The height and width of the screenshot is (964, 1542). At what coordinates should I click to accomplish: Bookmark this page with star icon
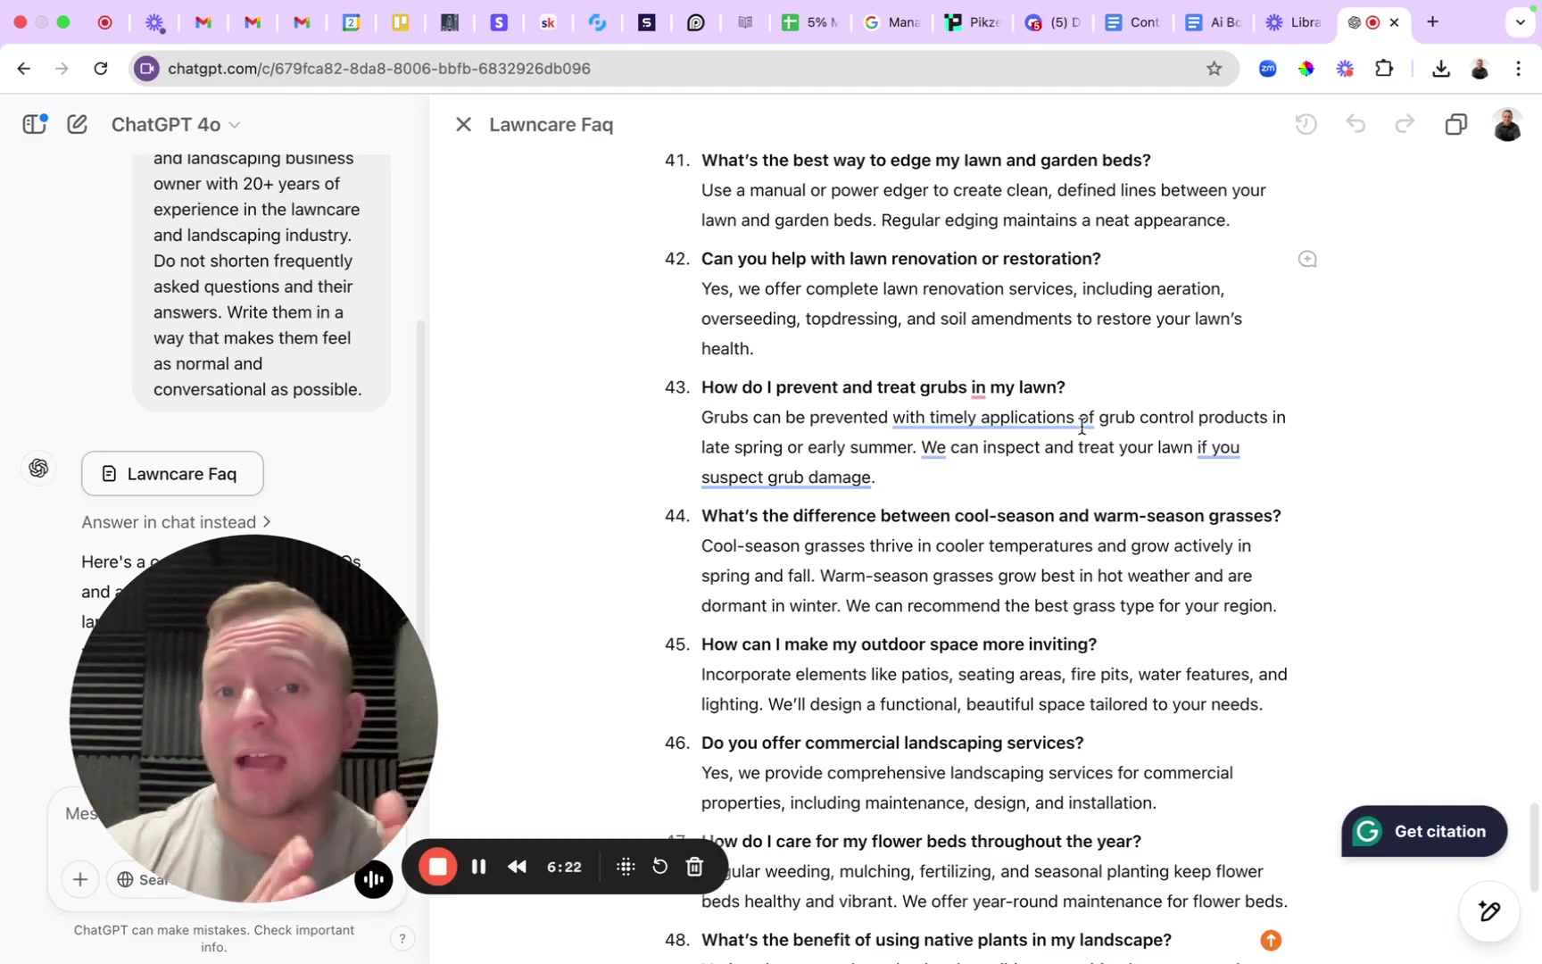click(1214, 69)
